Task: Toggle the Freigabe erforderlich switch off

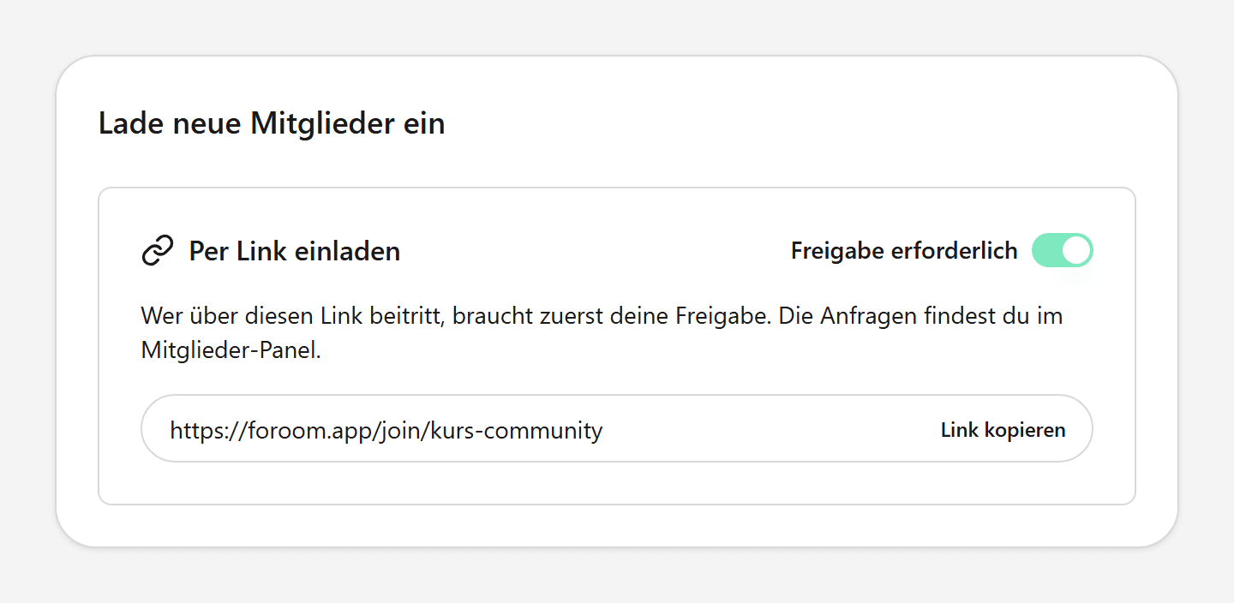Action: [1063, 250]
